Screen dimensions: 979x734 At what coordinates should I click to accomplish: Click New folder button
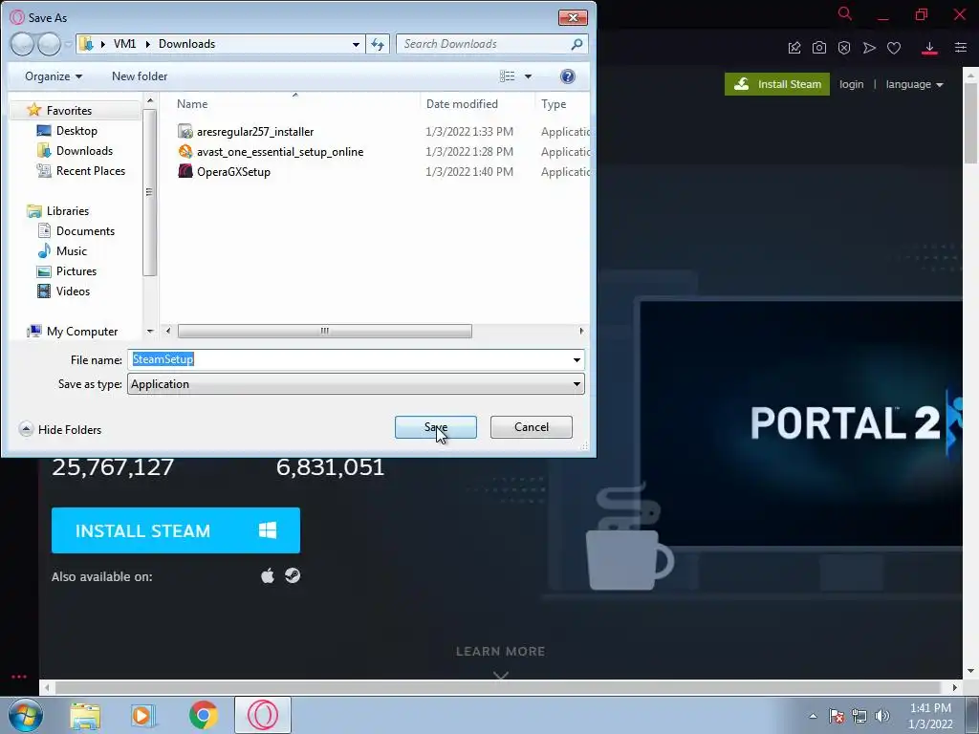(140, 76)
